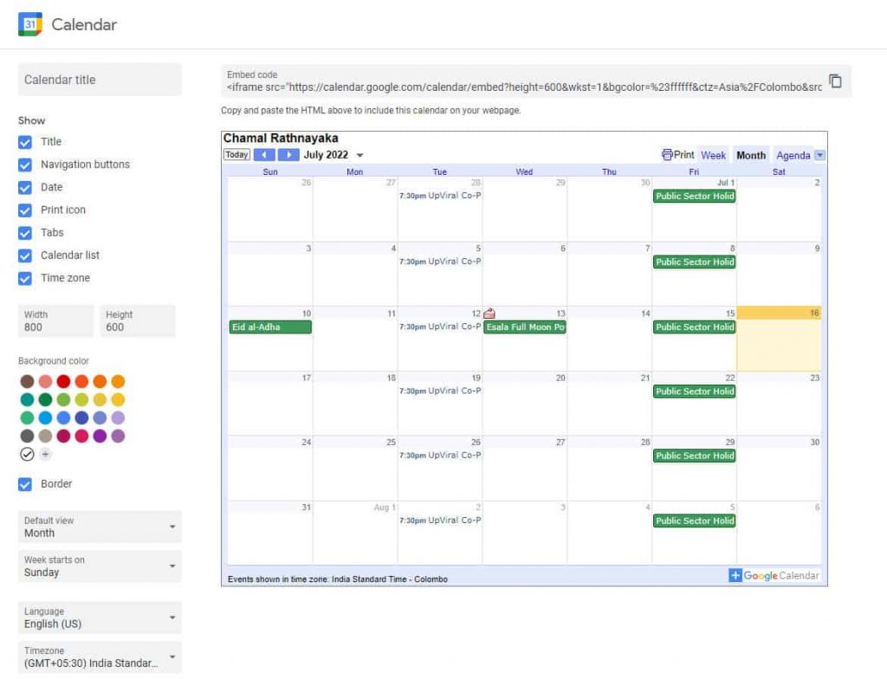The image size is (887, 679).
Task: Copy the embed code with copy icon
Action: pos(835,81)
